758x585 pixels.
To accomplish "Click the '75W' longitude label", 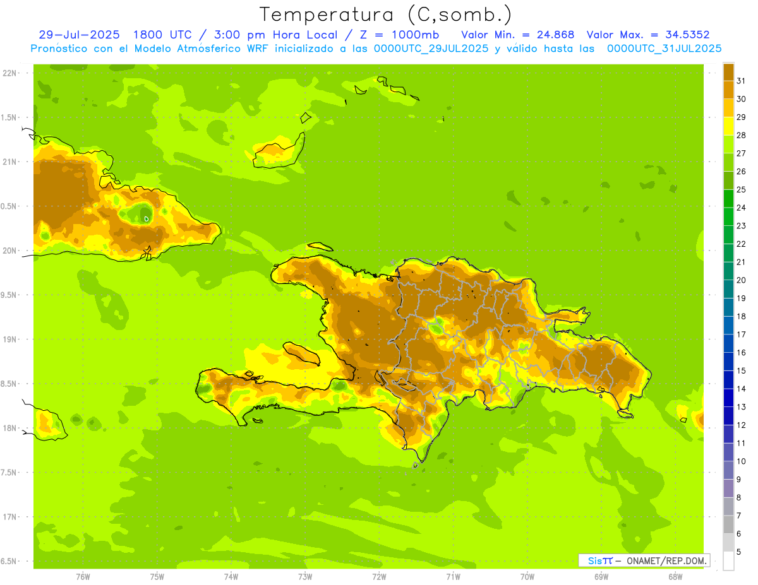I will [x=157, y=577].
